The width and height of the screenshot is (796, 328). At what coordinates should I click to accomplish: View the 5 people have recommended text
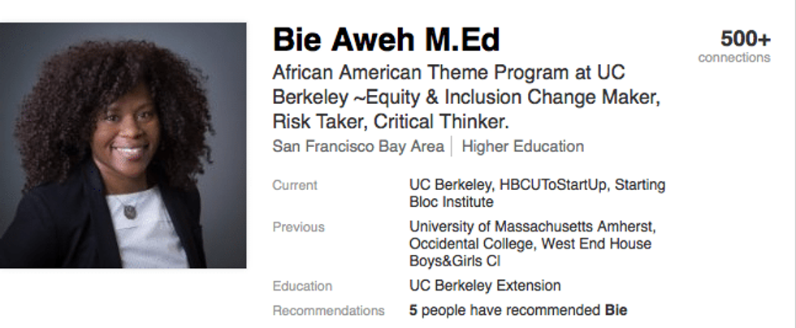(518, 310)
